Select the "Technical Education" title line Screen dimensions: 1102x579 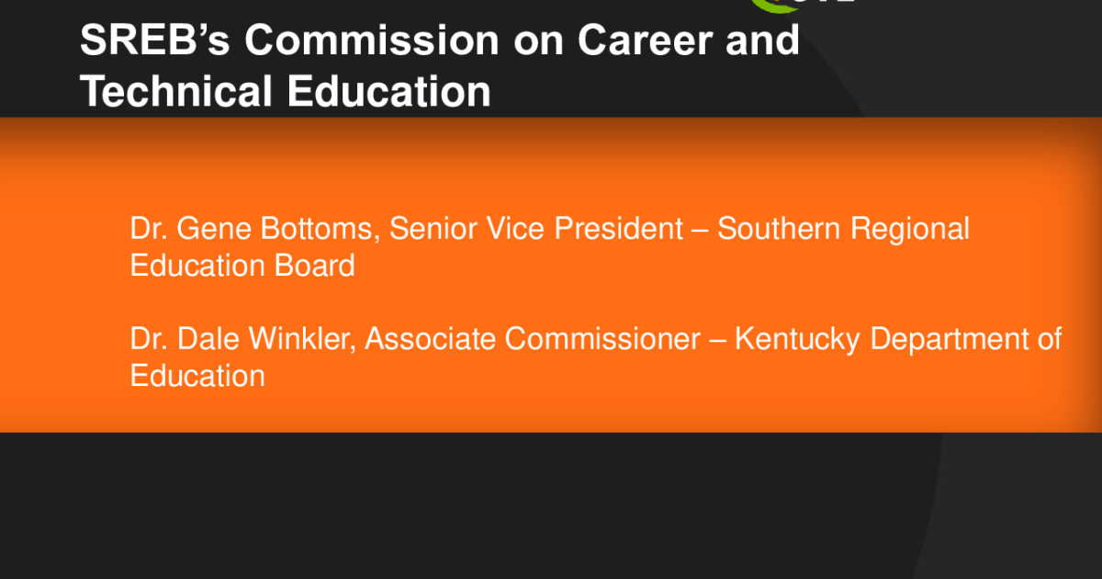coord(286,92)
